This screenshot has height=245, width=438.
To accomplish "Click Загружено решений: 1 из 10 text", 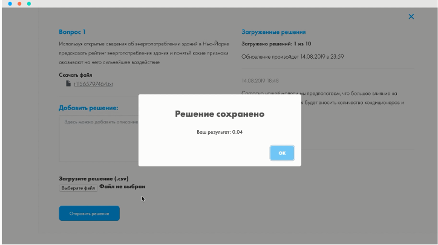I will tap(276, 44).
